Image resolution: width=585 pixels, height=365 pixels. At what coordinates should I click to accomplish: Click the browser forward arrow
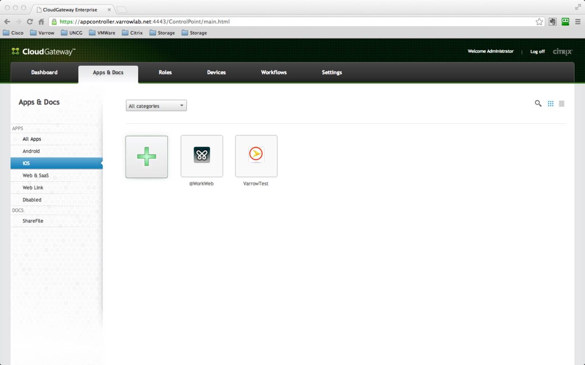click(x=19, y=22)
